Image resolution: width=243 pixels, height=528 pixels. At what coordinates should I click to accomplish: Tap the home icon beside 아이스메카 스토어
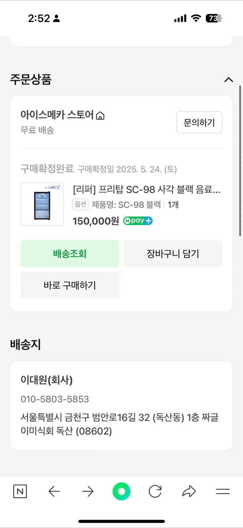pos(100,115)
